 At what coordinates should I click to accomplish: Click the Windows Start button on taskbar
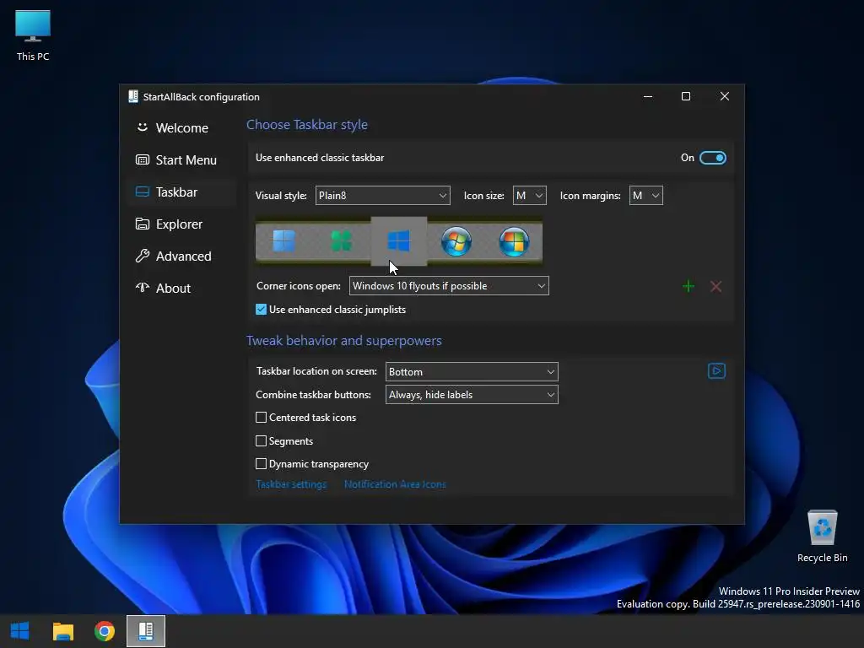20,631
